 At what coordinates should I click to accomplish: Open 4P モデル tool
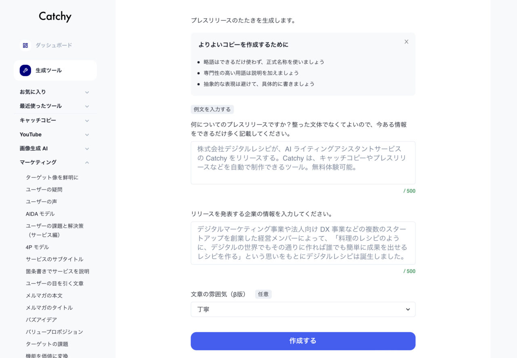[x=37, y=247]
